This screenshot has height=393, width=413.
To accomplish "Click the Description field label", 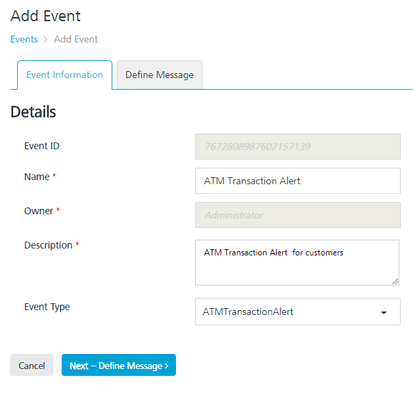I will coord(48,245).
